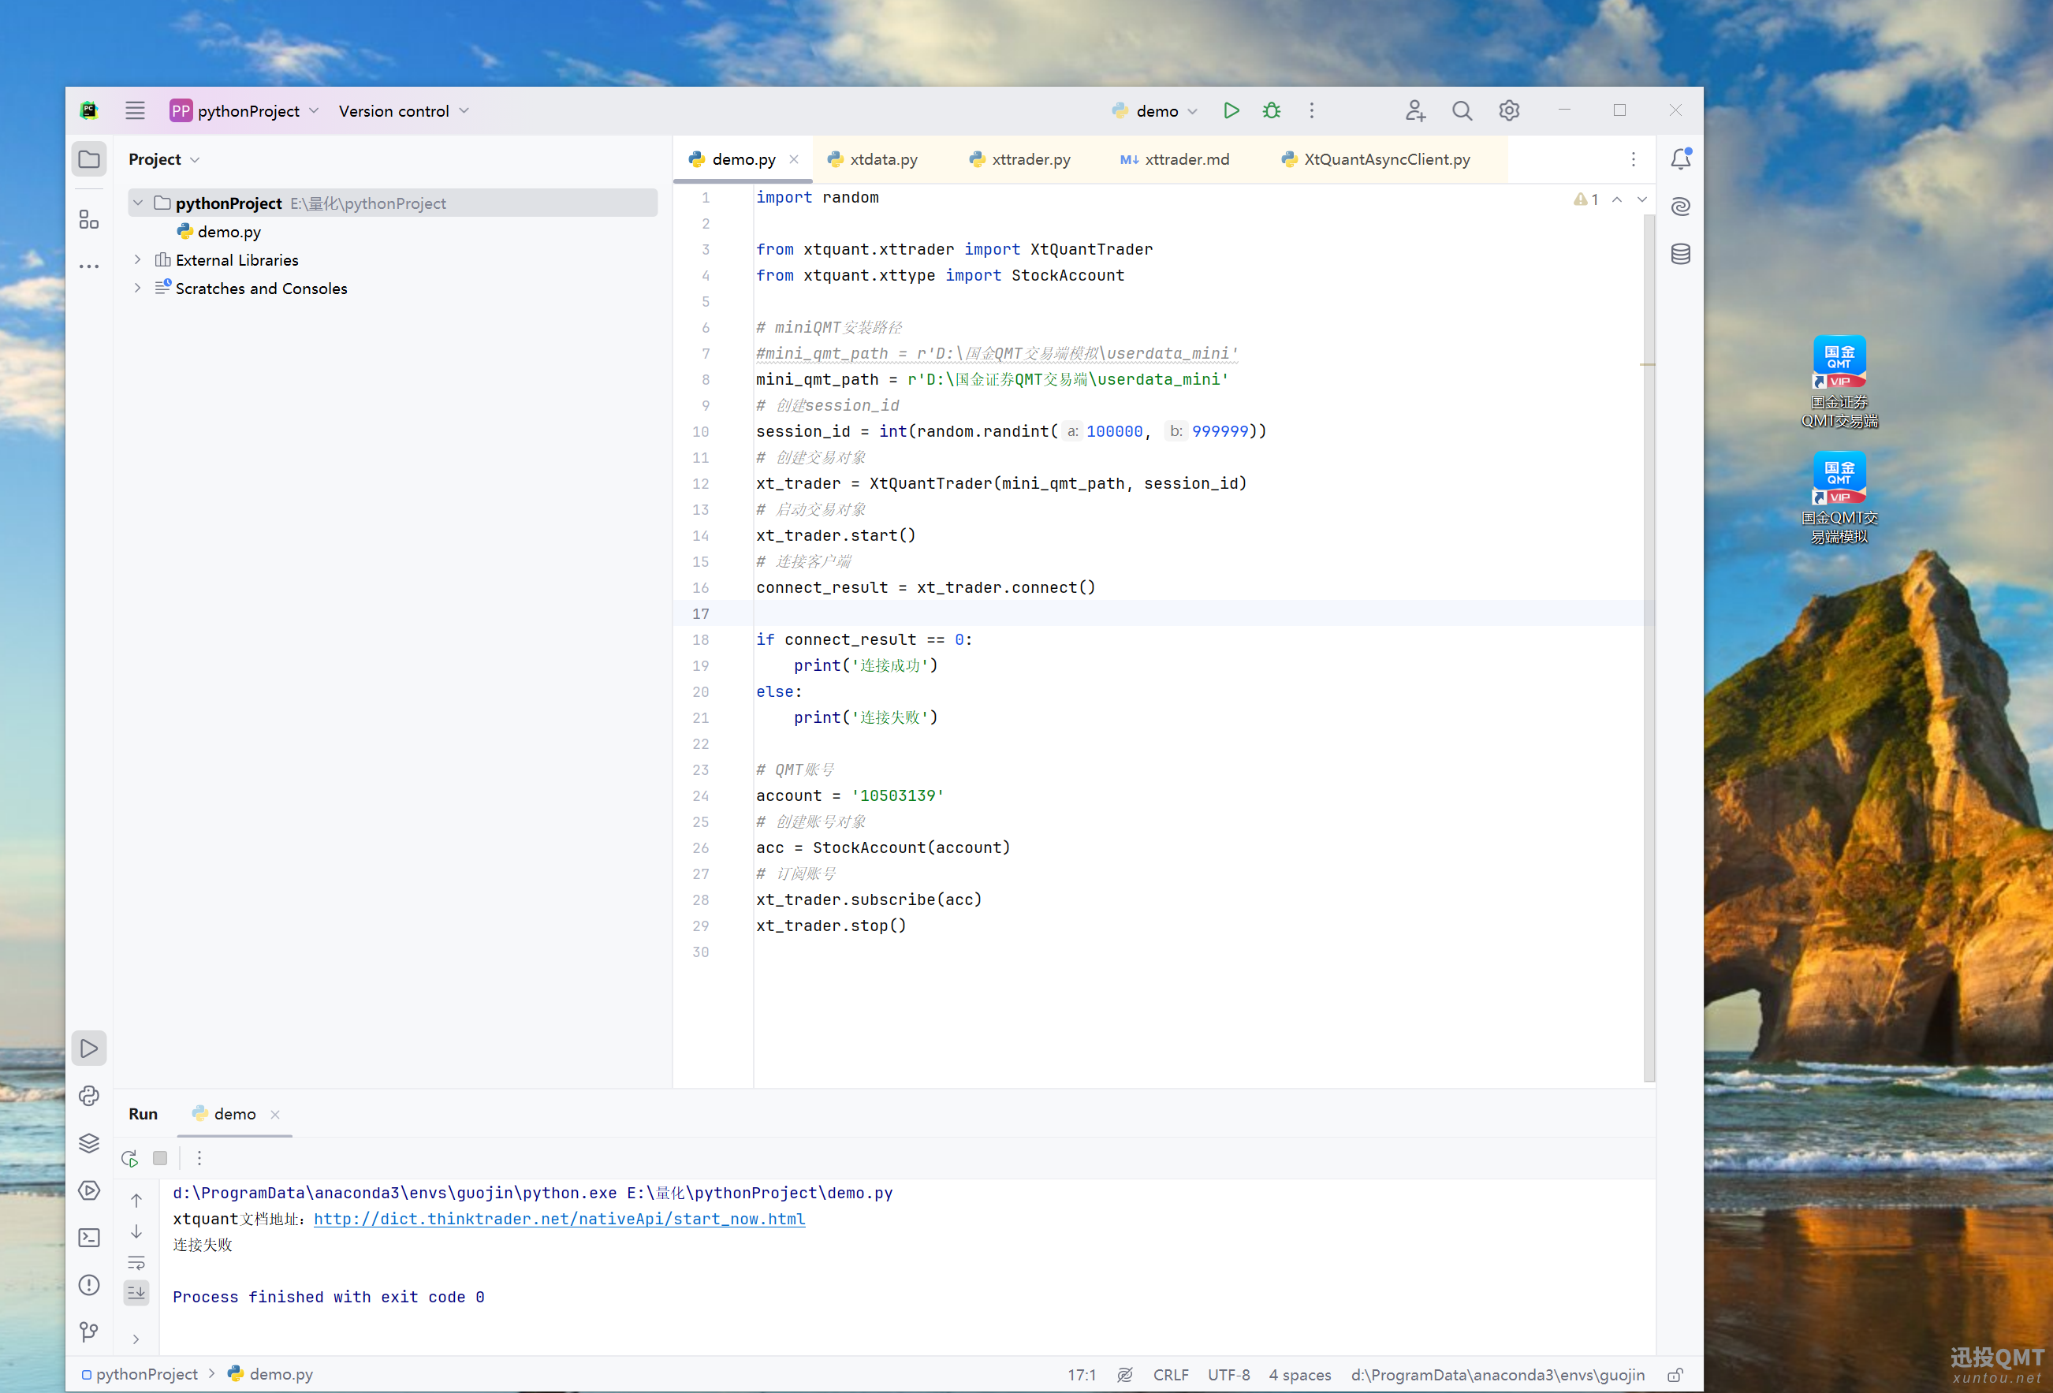Start debugging demo with the bug icon
The image size is (2053, 1393).
tap(1271, 110)
